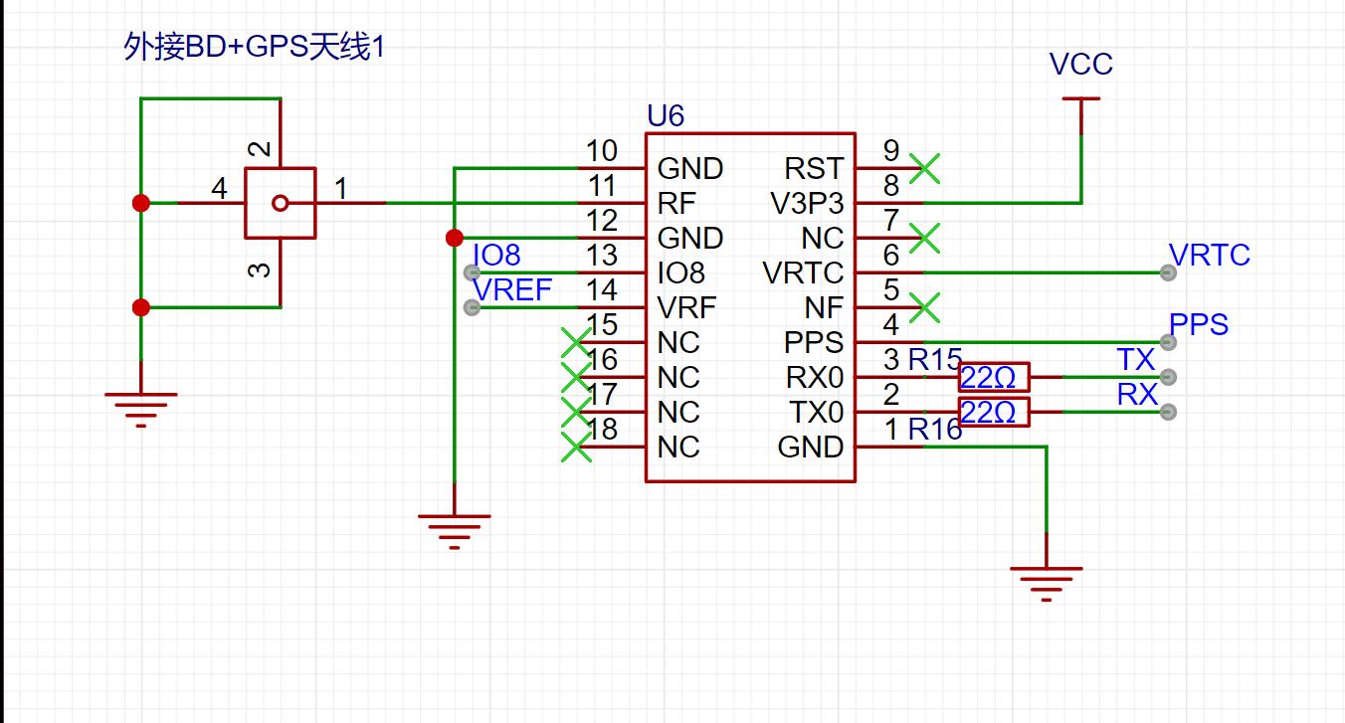The height and width of the screenshot is (723, 1345).
Task: Select the VRTC net label
Action: click(1209, 256)
